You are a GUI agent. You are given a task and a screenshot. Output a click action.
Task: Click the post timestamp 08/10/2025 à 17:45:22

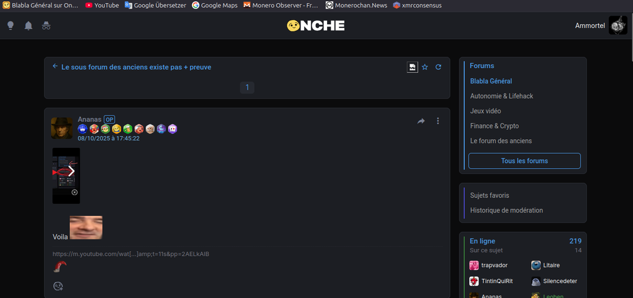(109, 138)
